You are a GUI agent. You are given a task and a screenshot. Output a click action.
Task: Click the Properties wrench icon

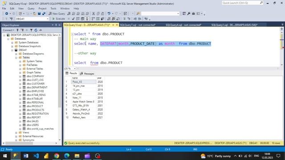point(189,14)
